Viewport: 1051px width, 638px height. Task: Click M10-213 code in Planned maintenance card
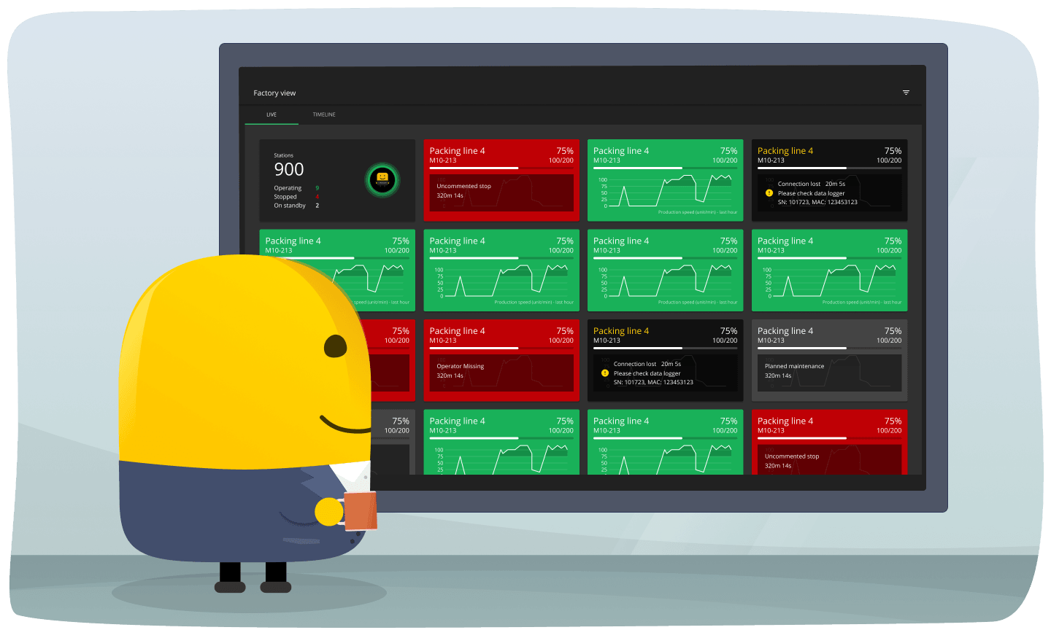pyautogui.click(x=771, y=341)
